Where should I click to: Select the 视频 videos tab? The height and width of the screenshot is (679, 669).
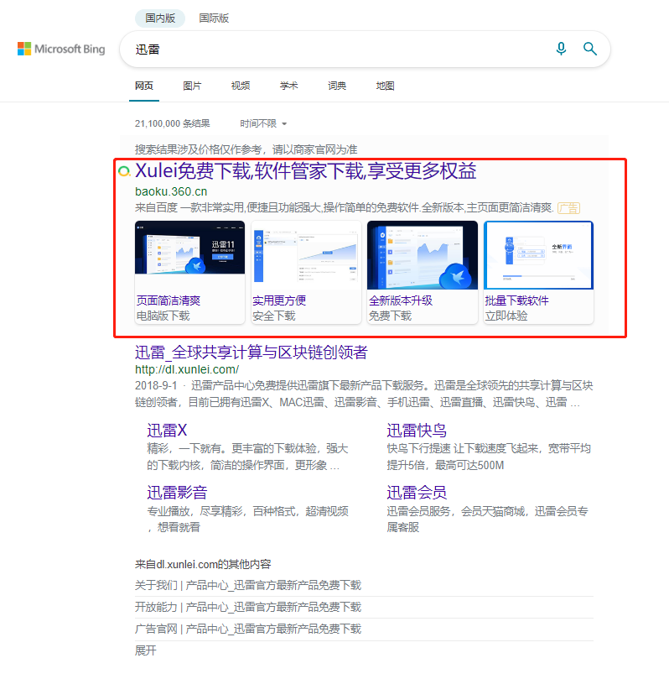click(x=241, y=86)
